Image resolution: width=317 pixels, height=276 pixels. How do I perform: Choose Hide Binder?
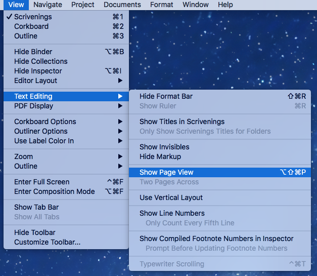tap(66, 52)
